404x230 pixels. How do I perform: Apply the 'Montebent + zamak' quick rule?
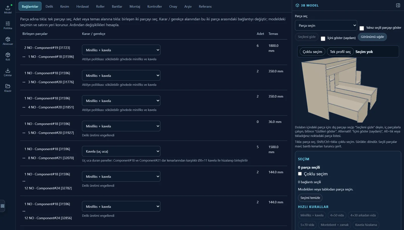(x=335, y=225)
